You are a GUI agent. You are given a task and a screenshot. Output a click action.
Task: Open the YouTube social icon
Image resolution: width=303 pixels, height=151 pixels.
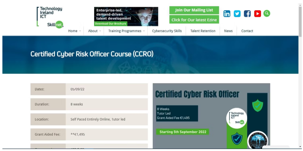257,14
